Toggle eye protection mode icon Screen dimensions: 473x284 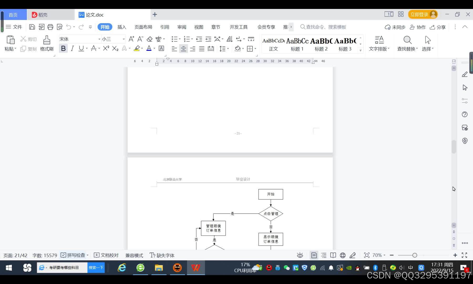(x=300, y=255)
